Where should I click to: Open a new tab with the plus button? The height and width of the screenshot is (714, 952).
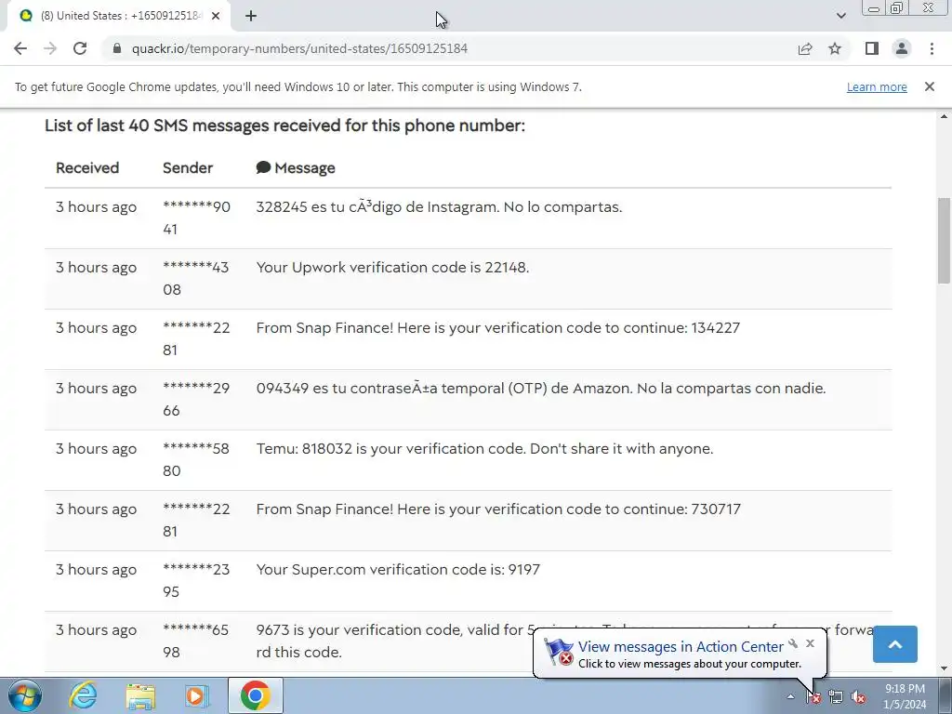coord(251,17)
